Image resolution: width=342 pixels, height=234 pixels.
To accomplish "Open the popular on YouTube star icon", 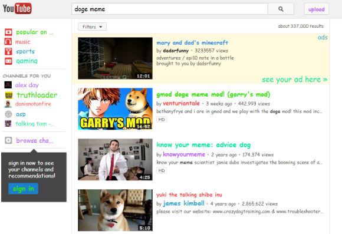I will pos(8,32).
